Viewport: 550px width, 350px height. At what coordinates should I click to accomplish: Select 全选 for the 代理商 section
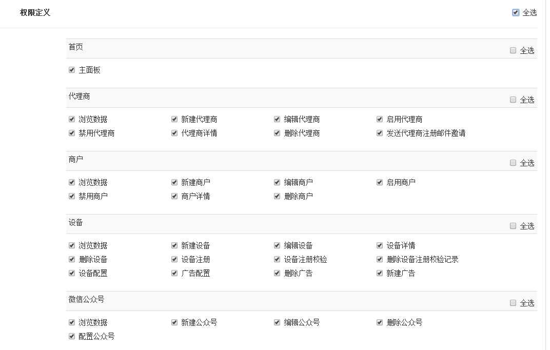513,100
